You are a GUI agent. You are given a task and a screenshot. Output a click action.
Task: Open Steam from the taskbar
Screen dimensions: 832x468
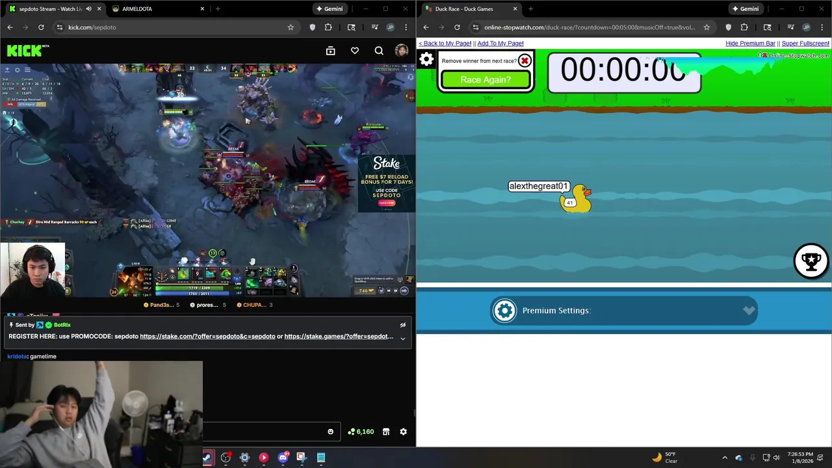coord(207,458)
